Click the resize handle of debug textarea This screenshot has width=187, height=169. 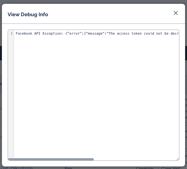(177, 159)
